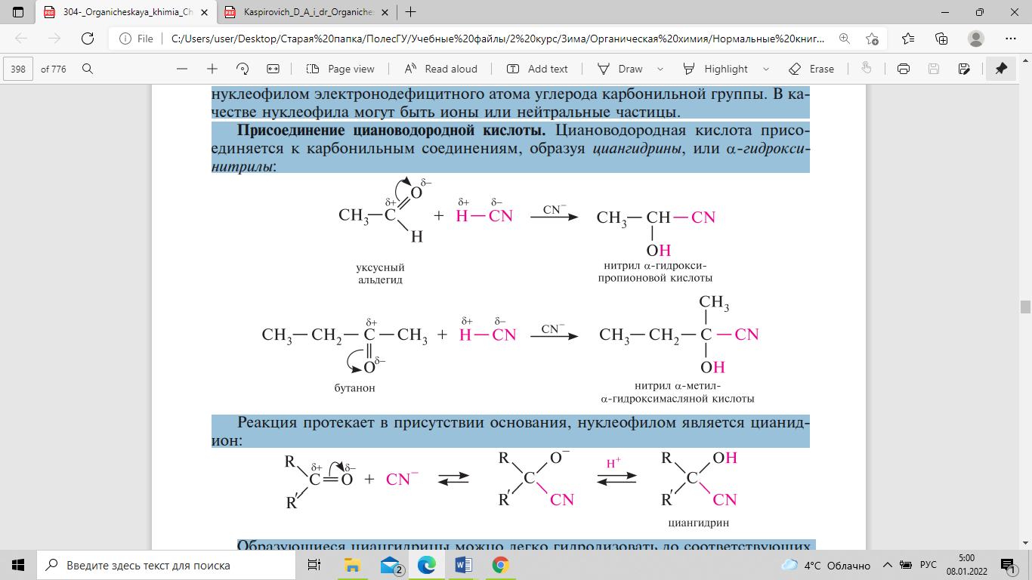Image resolution: width=1032 pixels, height=580 pixels.
Task: Start Read aloud
Action: pos(441,69)
